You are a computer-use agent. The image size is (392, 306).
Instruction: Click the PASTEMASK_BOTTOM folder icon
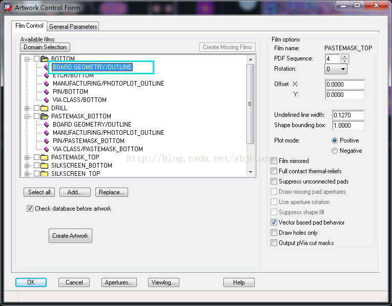44,116
